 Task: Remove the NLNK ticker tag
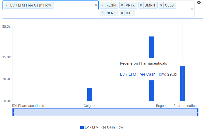pyautogui.click(x=103, y=13)
